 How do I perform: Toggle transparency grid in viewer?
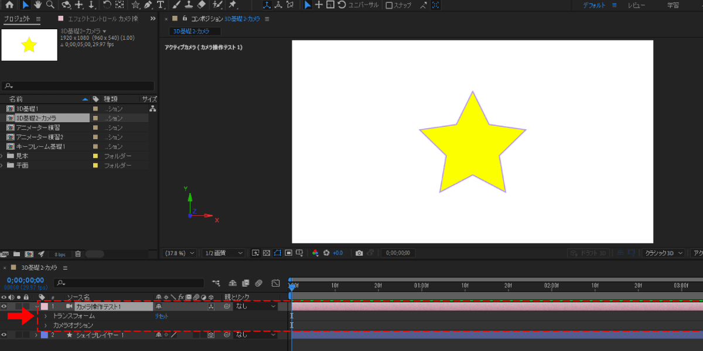(267, 253)
